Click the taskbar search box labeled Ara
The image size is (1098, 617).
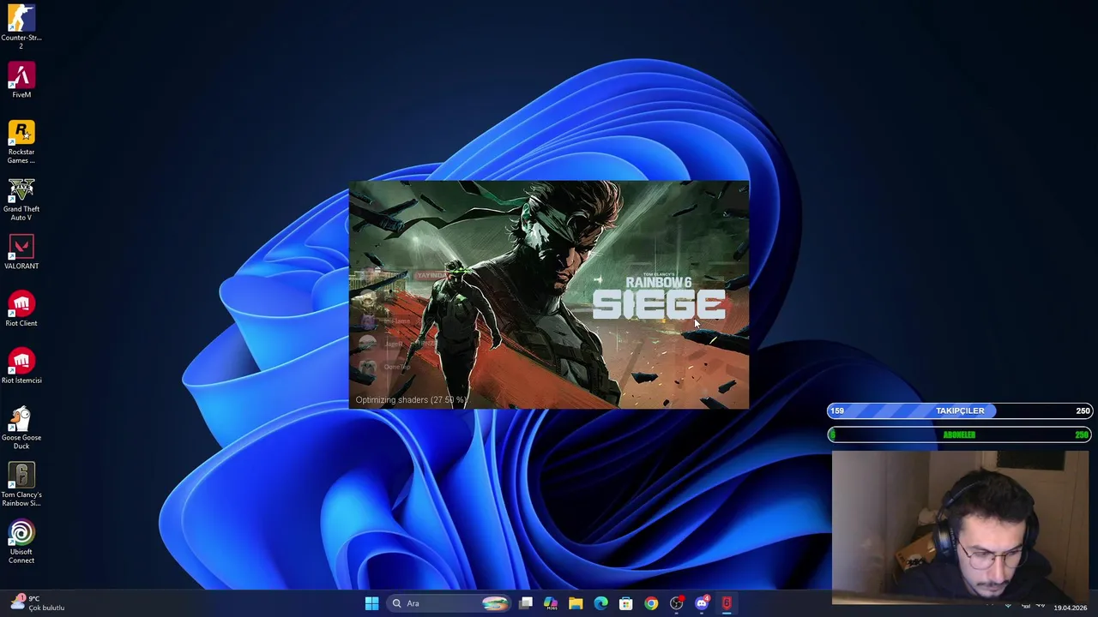pyautogui.click(x=449, y=603)
